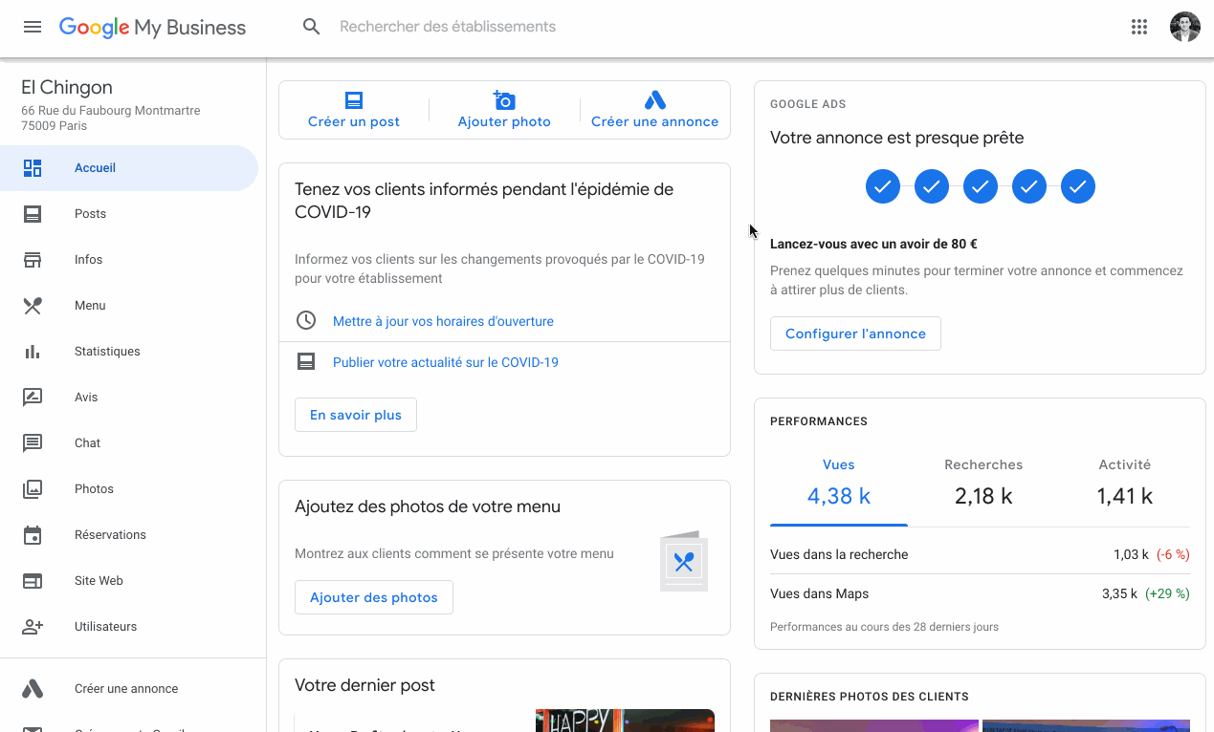This screenshot has height=732, width=1214.
Task: Click the Avis review icon
Action: (x=33, y=398)
